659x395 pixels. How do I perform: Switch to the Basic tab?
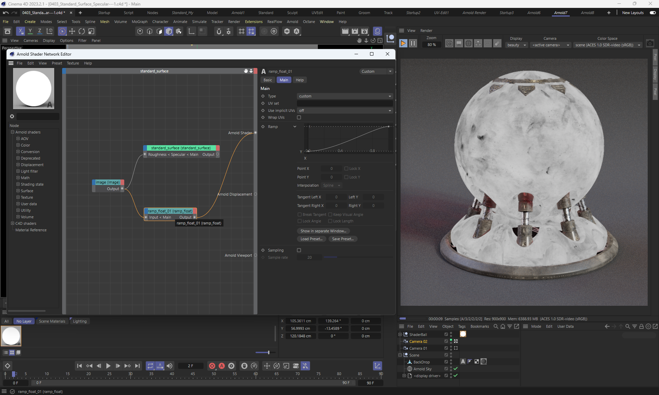coord(268,80)
